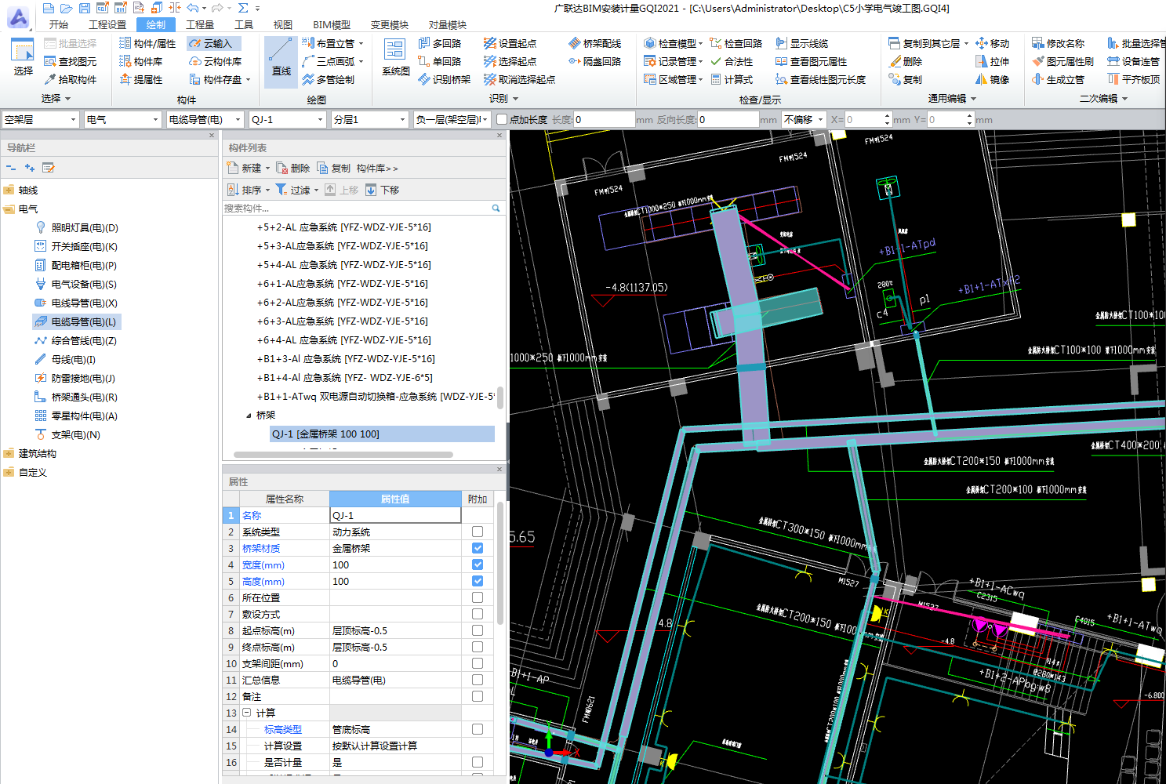Toggle 附加 checkbox for 系统类型 row

(x=478, y=532)
